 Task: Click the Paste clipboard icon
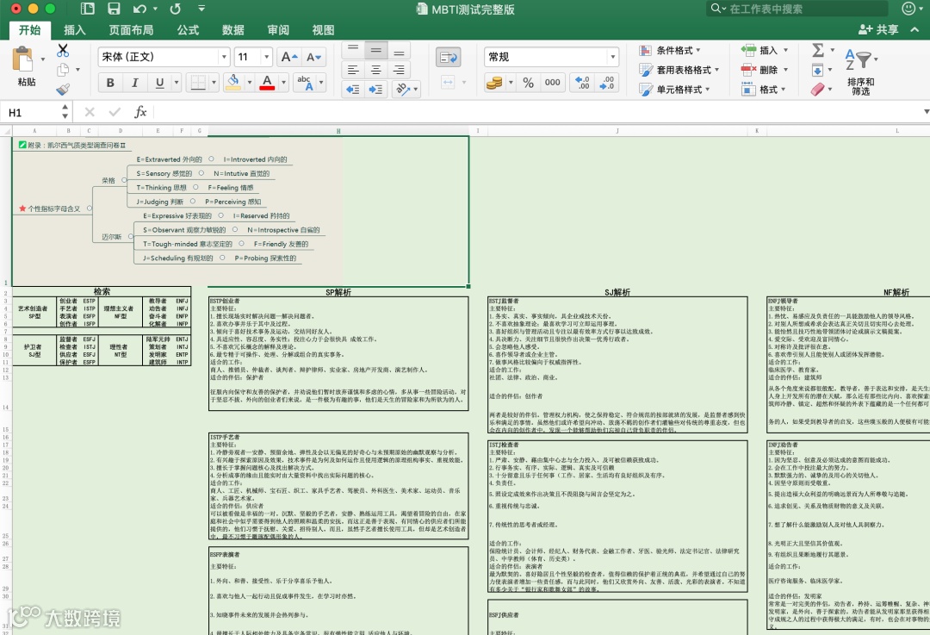tap(24, 60)
